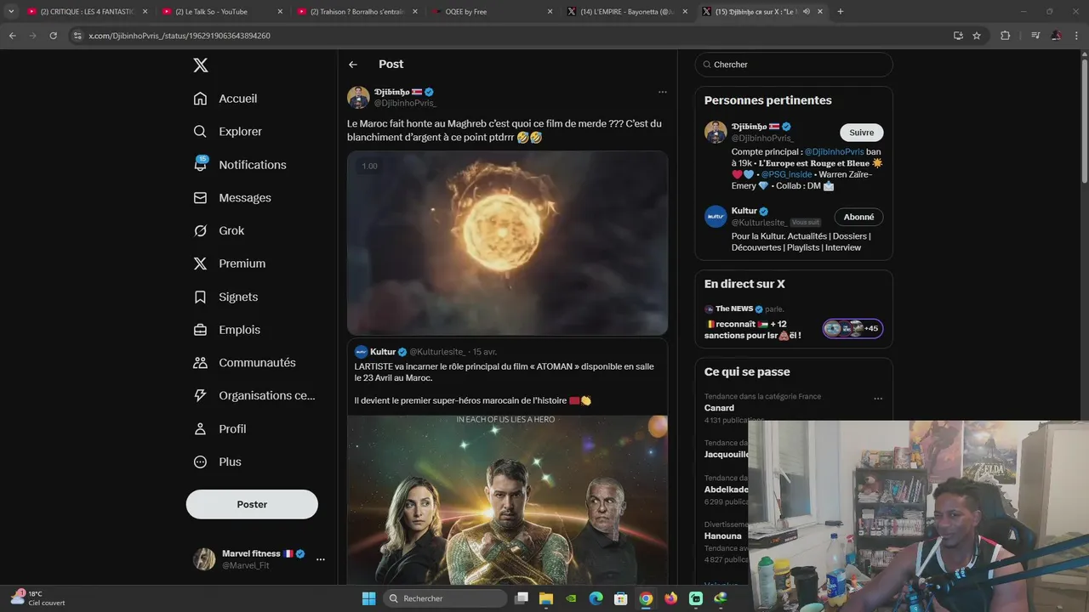The width and height of the screenshot is (1089, 612).
Task: Click the browser address bar URL
Action: point(180,36)
